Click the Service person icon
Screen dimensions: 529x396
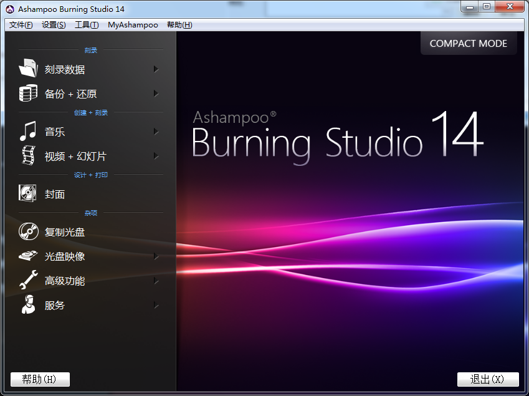click(28, 305)
